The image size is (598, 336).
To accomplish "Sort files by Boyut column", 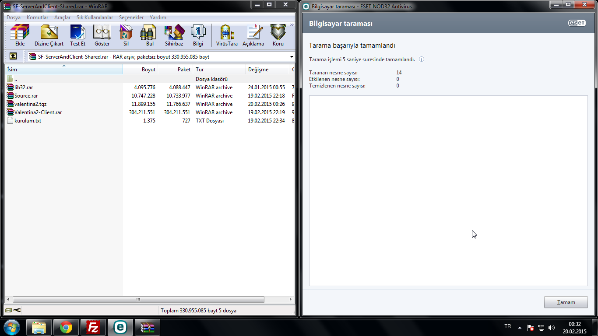I will point(141,70).
